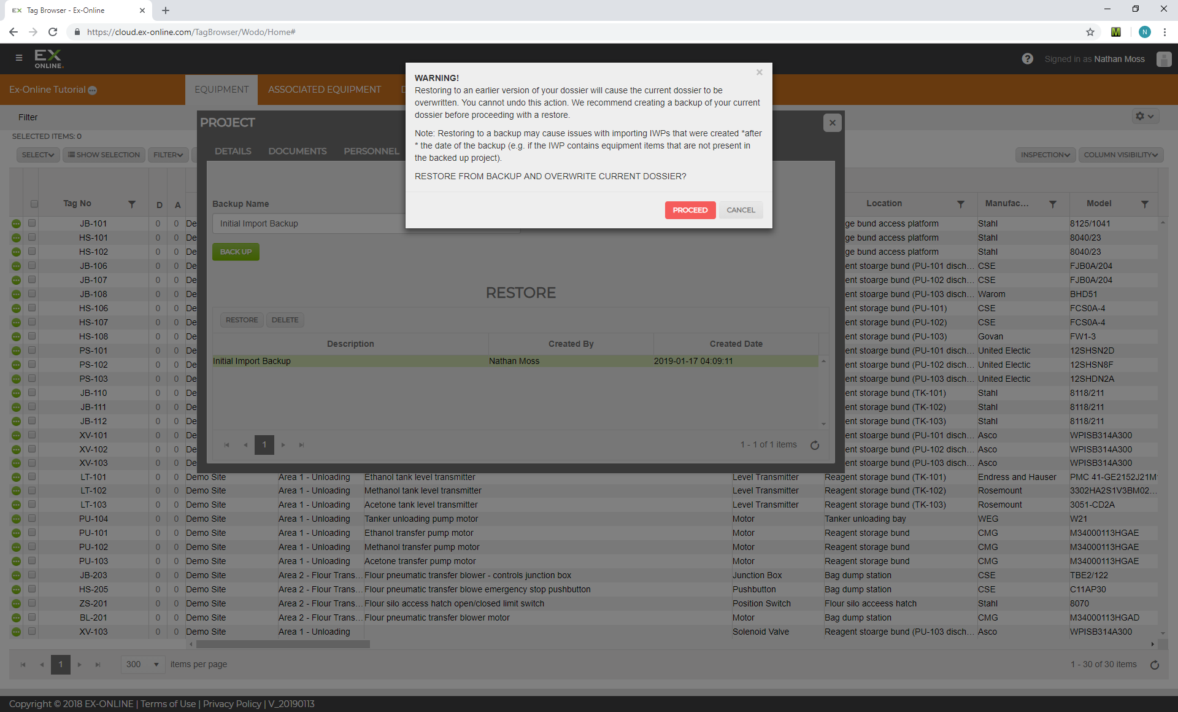Close the warning dialog with X
This screenshot has height=712, width=1178.
click(760, 72)
